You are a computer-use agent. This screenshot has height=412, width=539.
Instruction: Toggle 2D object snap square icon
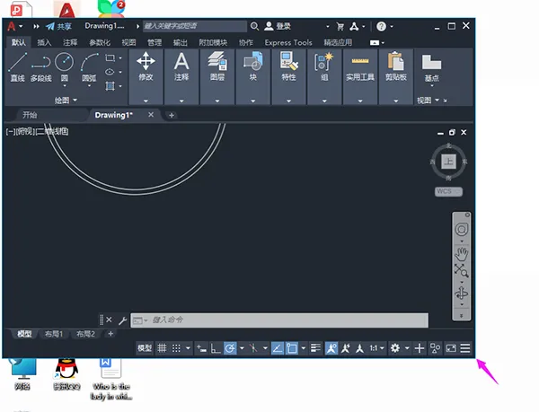tap(291, 348)
